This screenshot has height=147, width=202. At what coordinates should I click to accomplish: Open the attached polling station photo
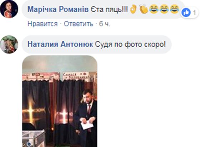pos(60,101)
